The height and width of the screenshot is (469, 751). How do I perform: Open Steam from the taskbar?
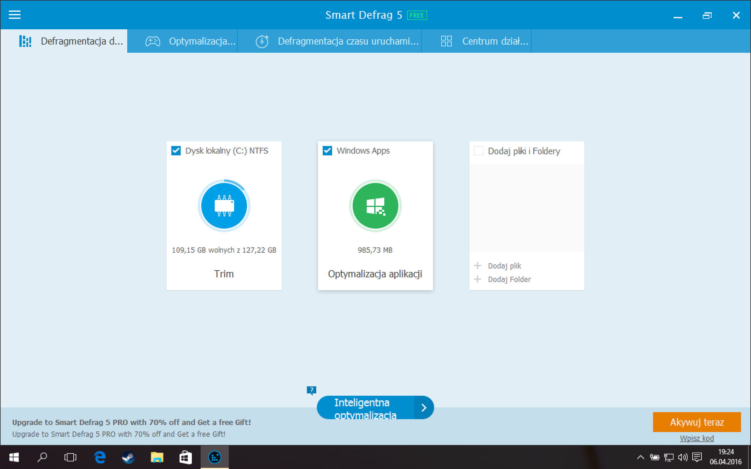point(128,457)
